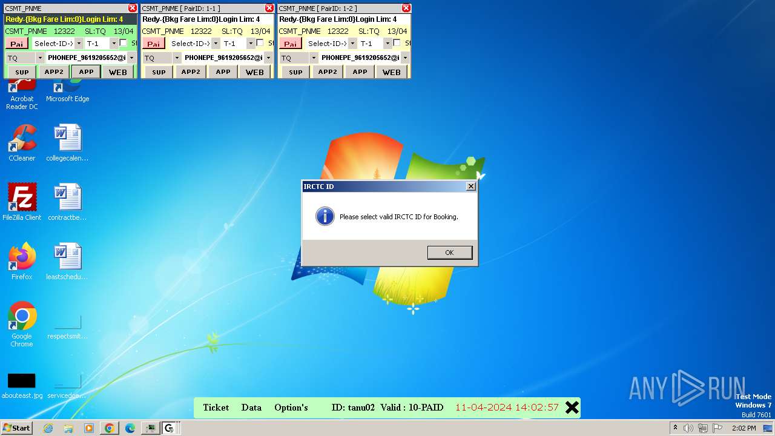Viewport: 775px width, 436px height.
Task: Select abouteast.jpg desktop file
Action: (x=22, y=385)
